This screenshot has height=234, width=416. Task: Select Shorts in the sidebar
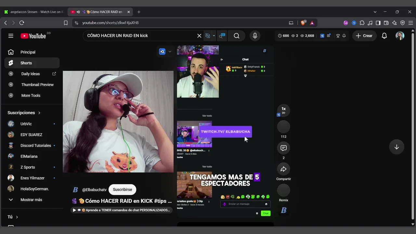tap(32, 63)
